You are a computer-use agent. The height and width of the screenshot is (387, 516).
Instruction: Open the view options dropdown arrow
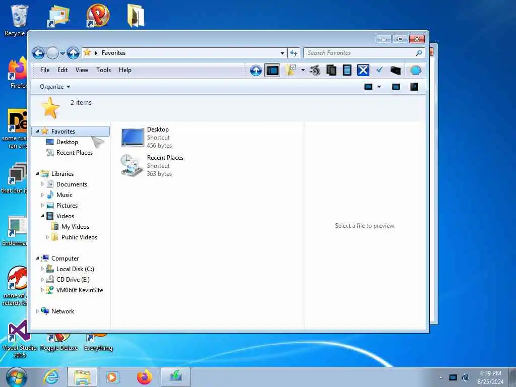pyautogui.click(x=379, y=87)
